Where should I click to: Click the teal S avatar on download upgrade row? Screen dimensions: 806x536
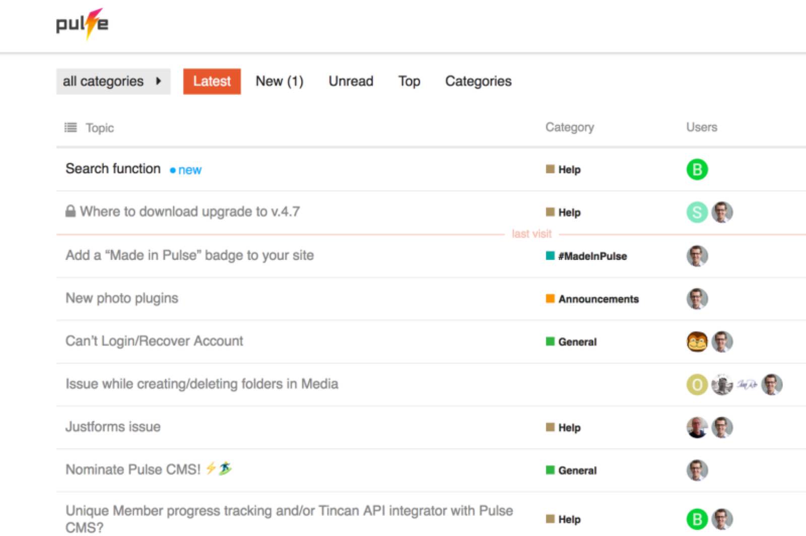(697, 213)
